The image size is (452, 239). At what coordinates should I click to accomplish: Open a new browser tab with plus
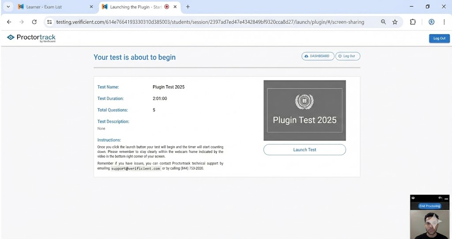[x=188, y=7]
